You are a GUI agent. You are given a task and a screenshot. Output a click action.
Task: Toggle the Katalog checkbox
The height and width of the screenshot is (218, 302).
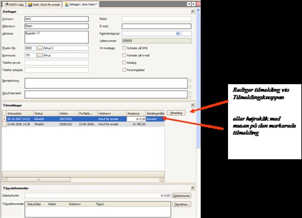tap(124, 62)
